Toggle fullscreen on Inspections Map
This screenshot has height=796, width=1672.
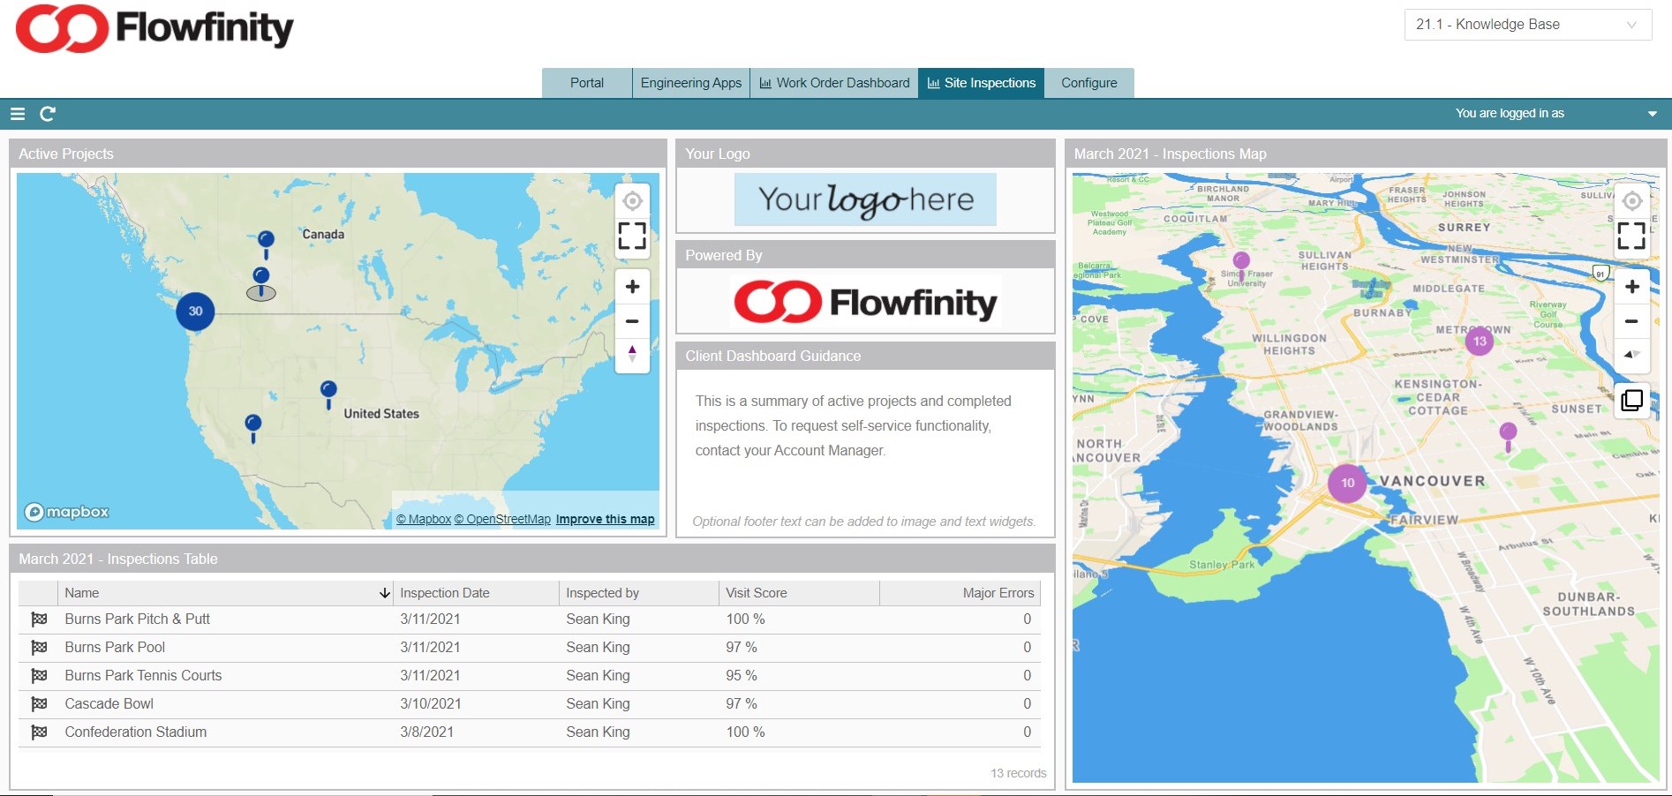[x=1632, y=237]
